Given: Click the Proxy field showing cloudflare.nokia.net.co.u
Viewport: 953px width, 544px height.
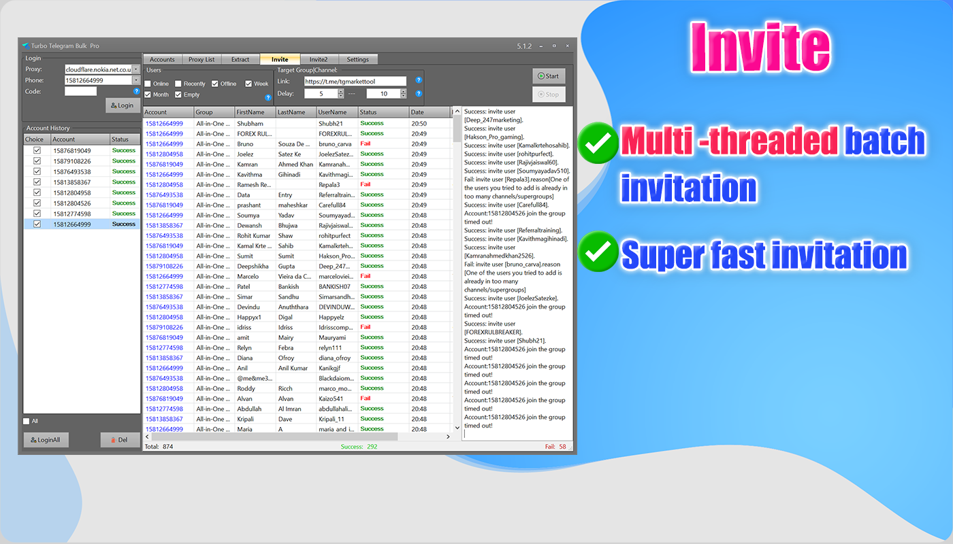Looking at the screenshot, I should click(98, 69).
